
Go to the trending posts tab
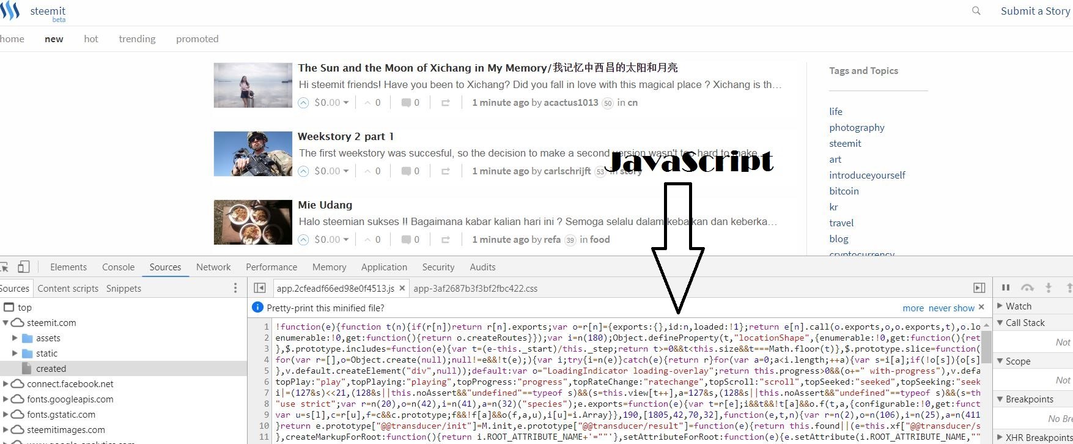click(x=137, y=39)
